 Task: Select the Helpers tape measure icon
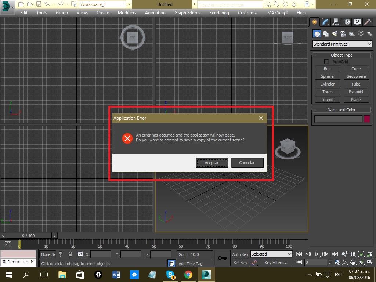click(352, 34)
